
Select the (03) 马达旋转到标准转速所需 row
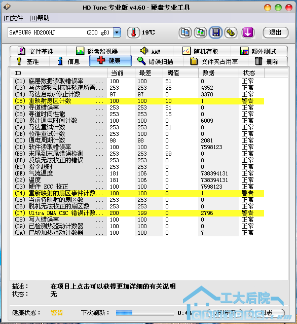pyautogui.click(x=138, y=88)
